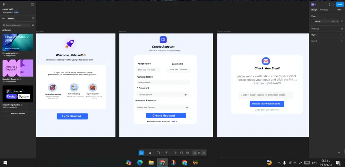Open the Actions tool in the toolbar
Image resolution: width=345 pixels, height=167 pixels.
[187, 153]
